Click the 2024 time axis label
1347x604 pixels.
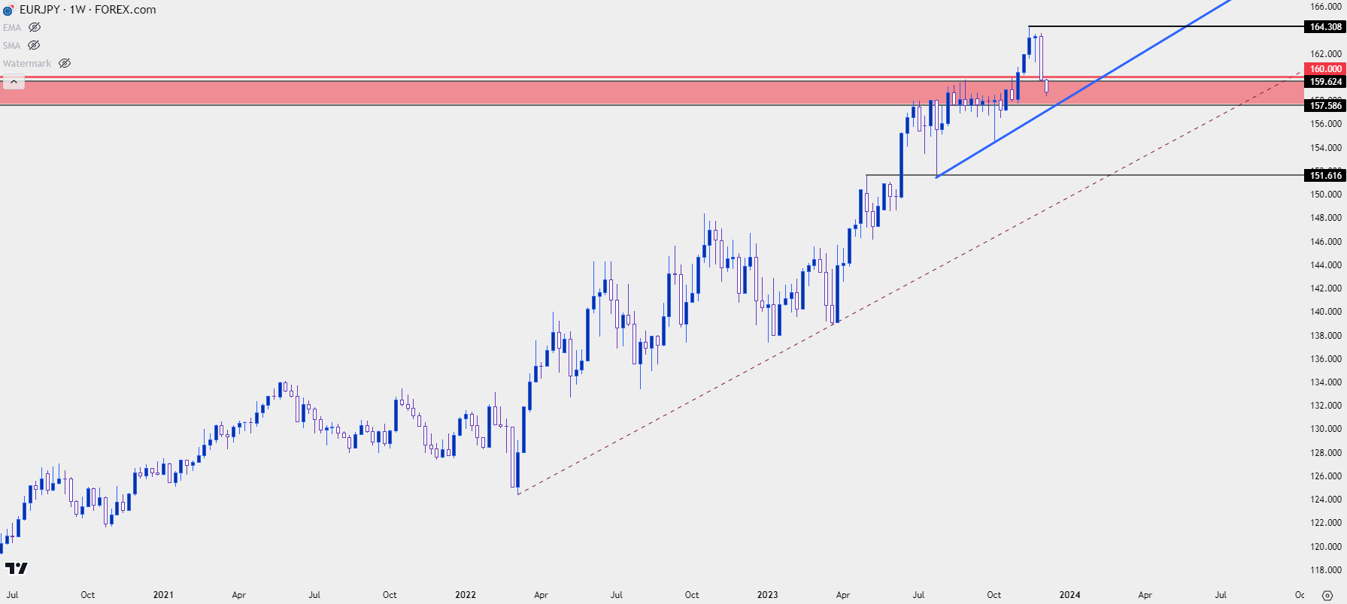point(1069,595)
